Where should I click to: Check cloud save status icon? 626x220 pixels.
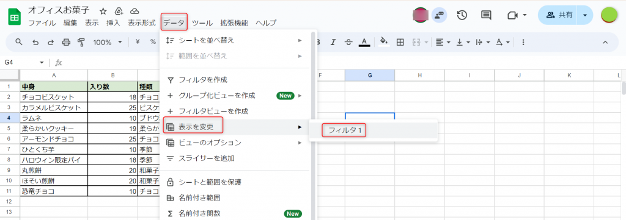pyautogui.click(x=134, y=11)
